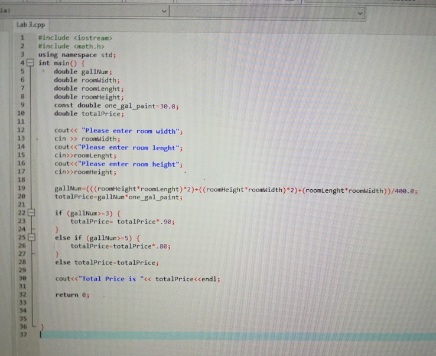The image size is (436, 356).
Task: Click the #include <iostream> line
Action: [x=75, y=38]
